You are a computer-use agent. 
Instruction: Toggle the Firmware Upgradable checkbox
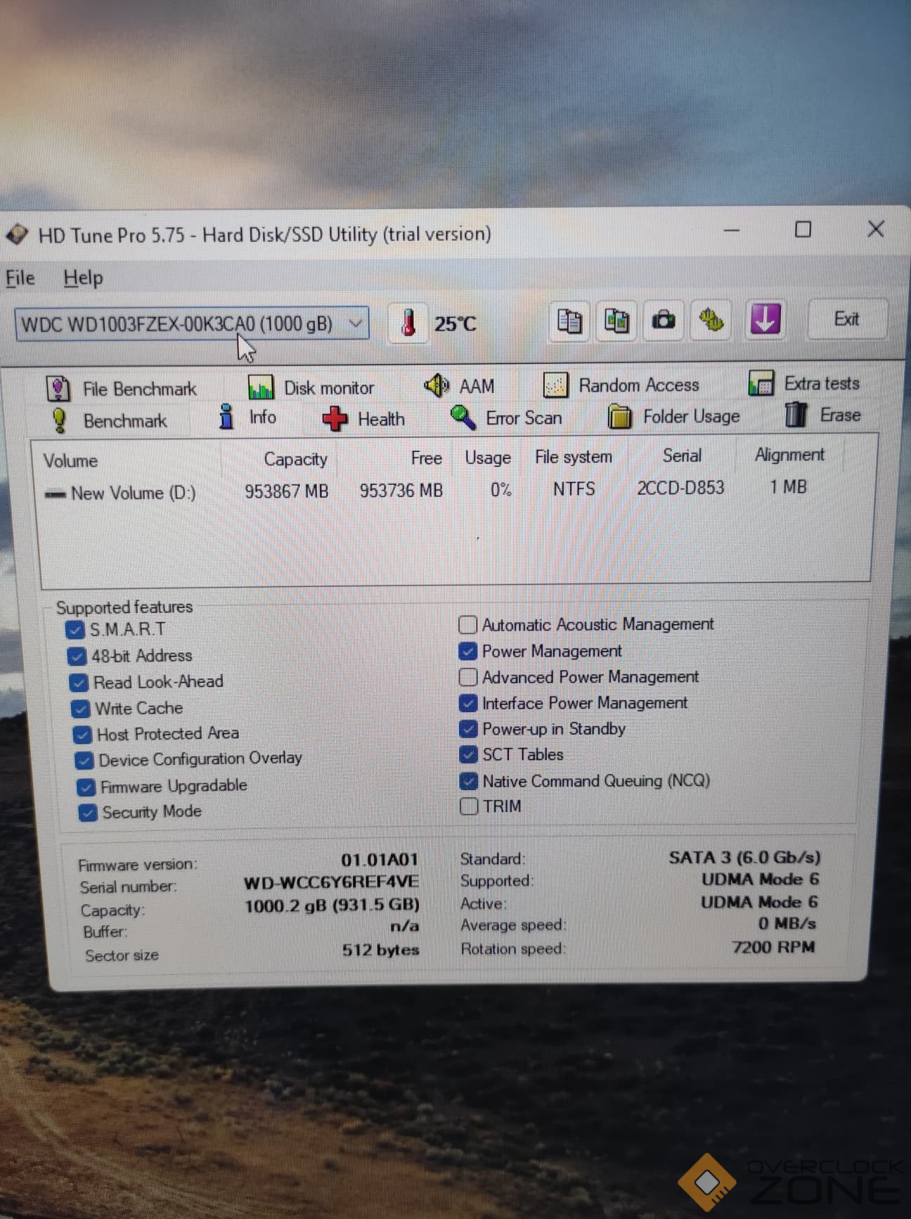86,787
